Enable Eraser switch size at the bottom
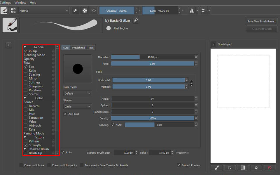280x175 pixels. coord(21,165)
